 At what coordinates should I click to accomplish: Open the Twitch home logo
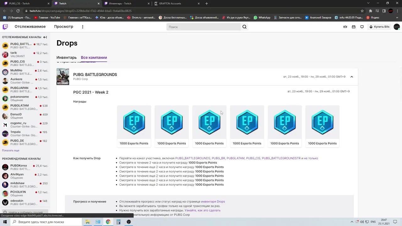point(5,27)
